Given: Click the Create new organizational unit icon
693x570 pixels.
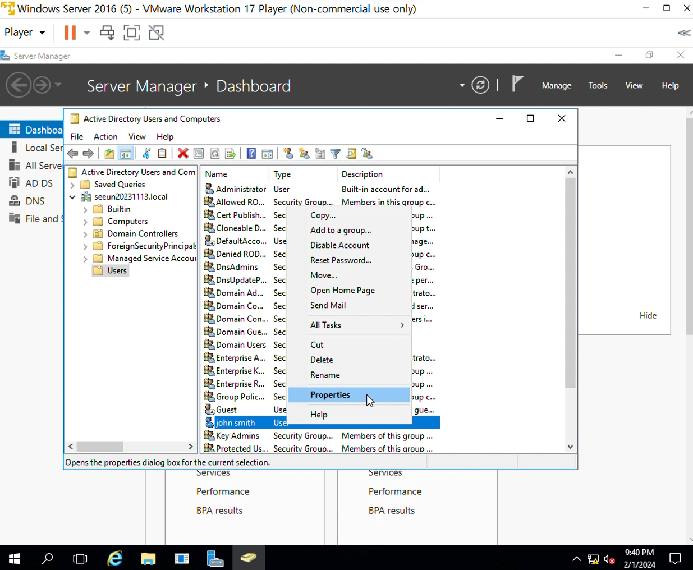Looking at the screenshot, I should (x=320, y=153).
